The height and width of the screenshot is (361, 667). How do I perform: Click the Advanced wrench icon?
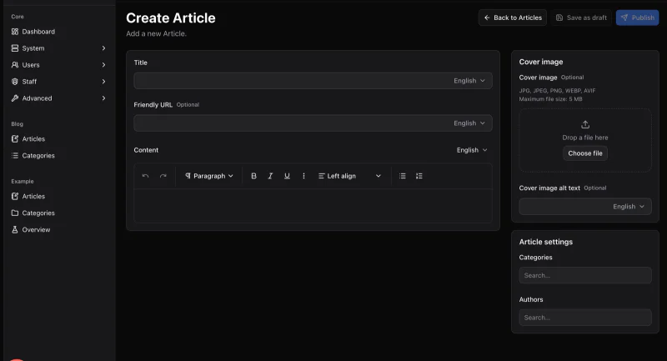pyautogui.click(x=15, y=98)
